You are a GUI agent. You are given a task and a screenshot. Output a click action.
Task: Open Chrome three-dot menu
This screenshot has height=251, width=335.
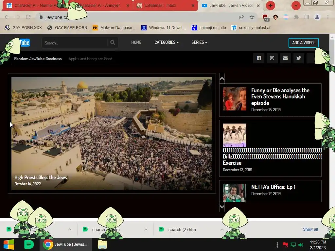tap(328, 17)
